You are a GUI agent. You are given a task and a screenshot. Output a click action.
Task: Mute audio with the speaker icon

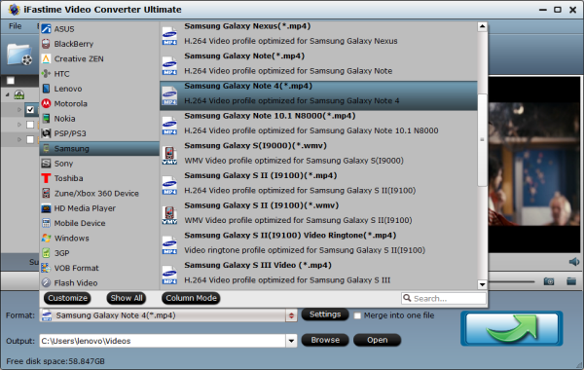(574, 262)
